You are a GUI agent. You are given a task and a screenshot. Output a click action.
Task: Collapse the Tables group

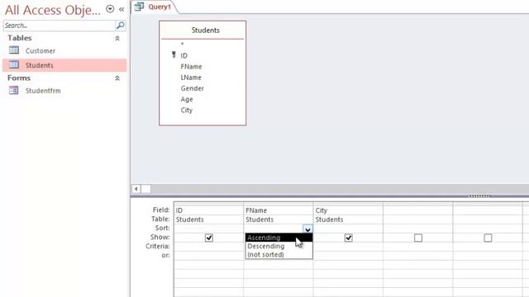tap(117, 39)
